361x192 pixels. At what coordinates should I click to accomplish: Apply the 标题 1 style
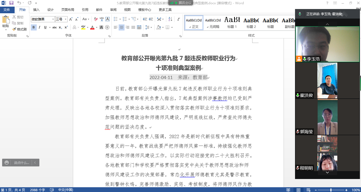pos(232,23)
